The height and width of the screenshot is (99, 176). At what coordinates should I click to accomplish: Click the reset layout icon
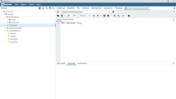point(174,12)
